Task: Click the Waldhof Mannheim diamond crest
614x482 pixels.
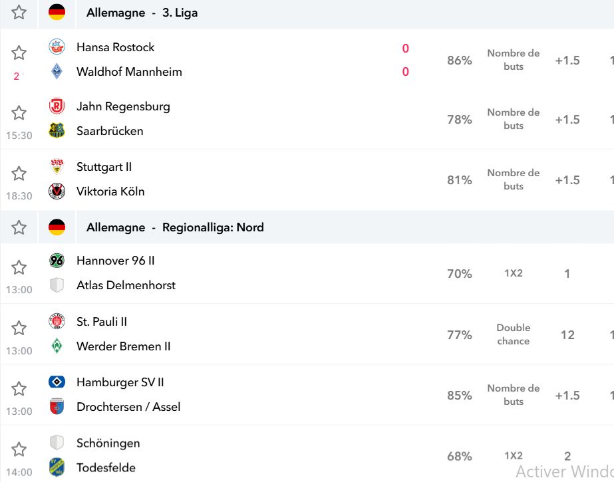Action: (x=57, y=71)
